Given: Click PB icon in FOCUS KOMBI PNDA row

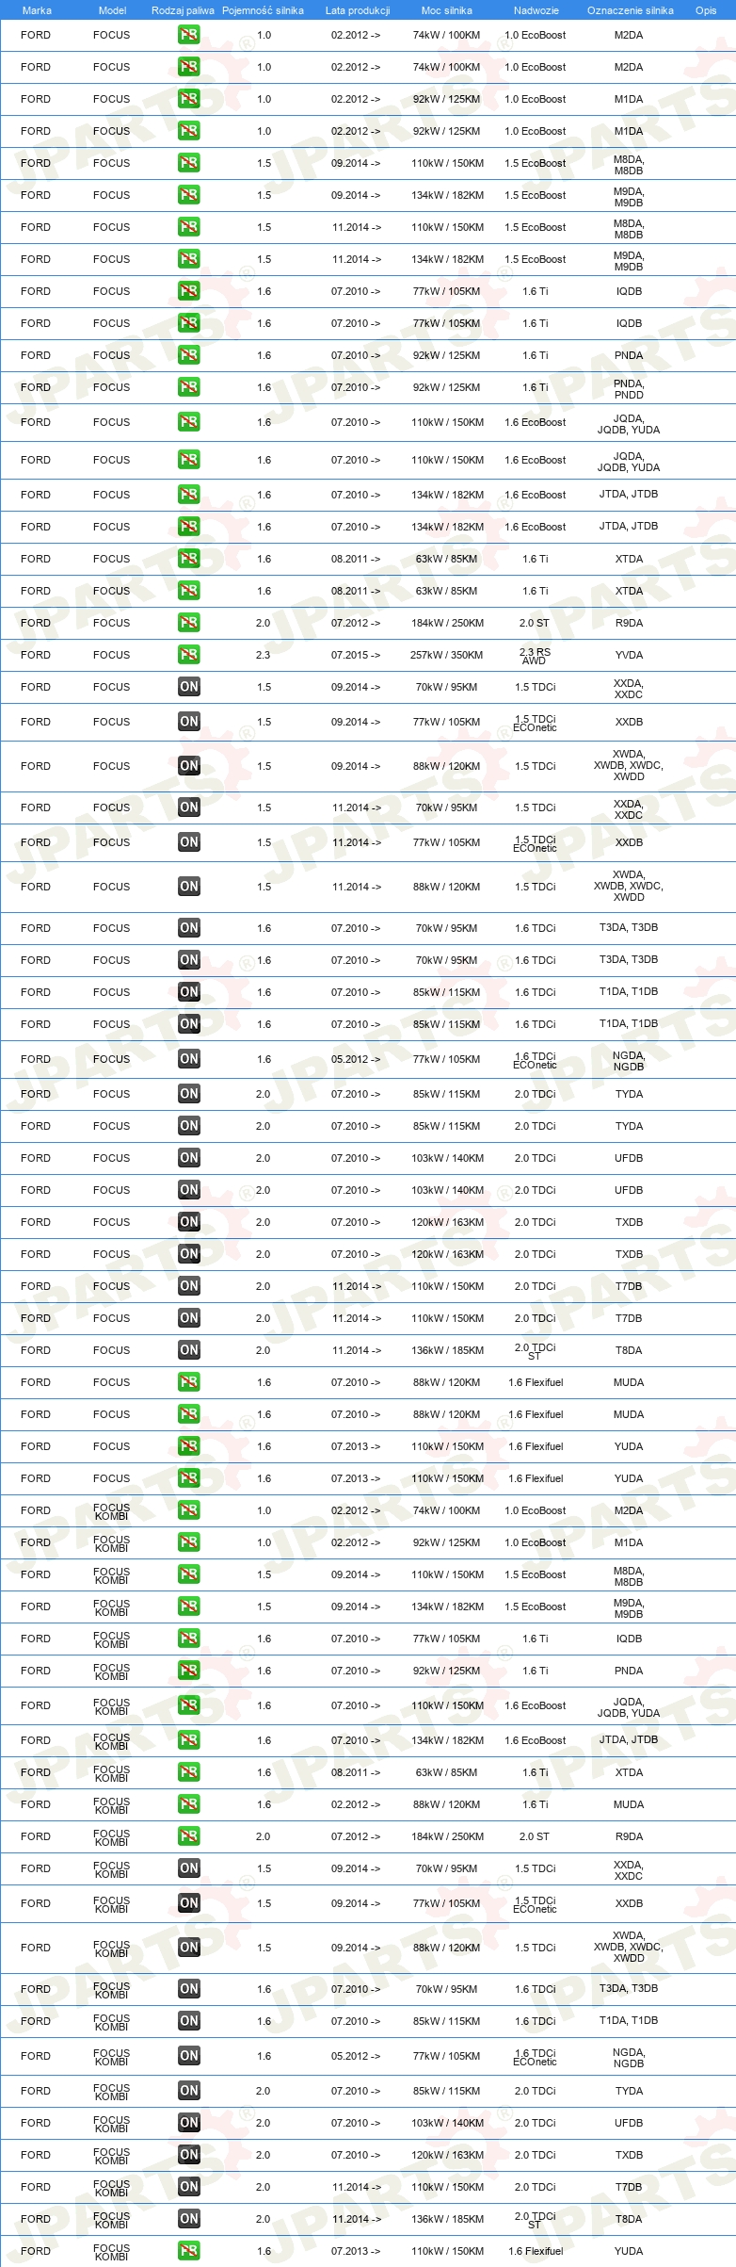Looking at the screenshot, I should 188,1671.
